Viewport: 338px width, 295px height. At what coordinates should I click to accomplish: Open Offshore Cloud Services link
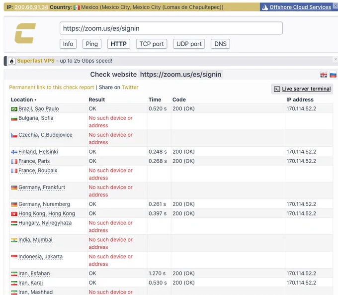pyautogui.click(x=300, y=7)
